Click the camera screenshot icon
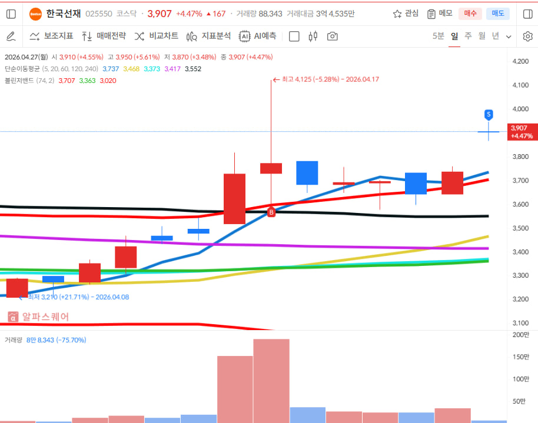The image size is (538, 423). pyautogui.click(x=333, y=36)
